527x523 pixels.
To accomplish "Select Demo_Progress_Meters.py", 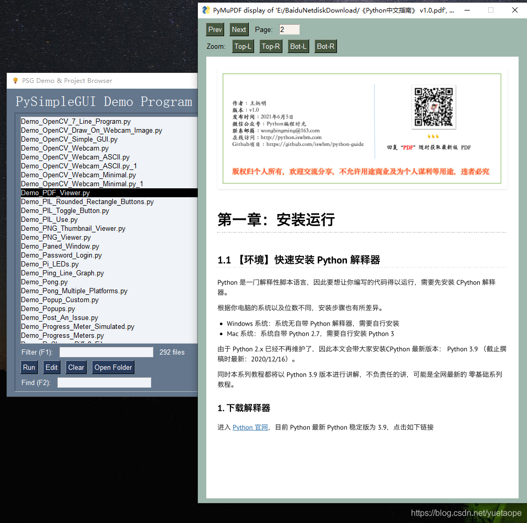I will pyautogui.click(x=109, y=336).
